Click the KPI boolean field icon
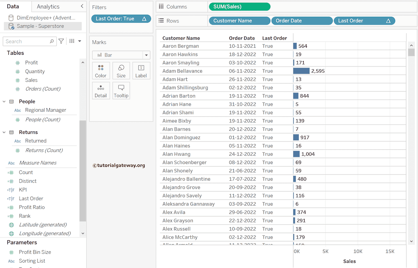The image size is (418, 268). pyautogui.click(x=11, y=190)
